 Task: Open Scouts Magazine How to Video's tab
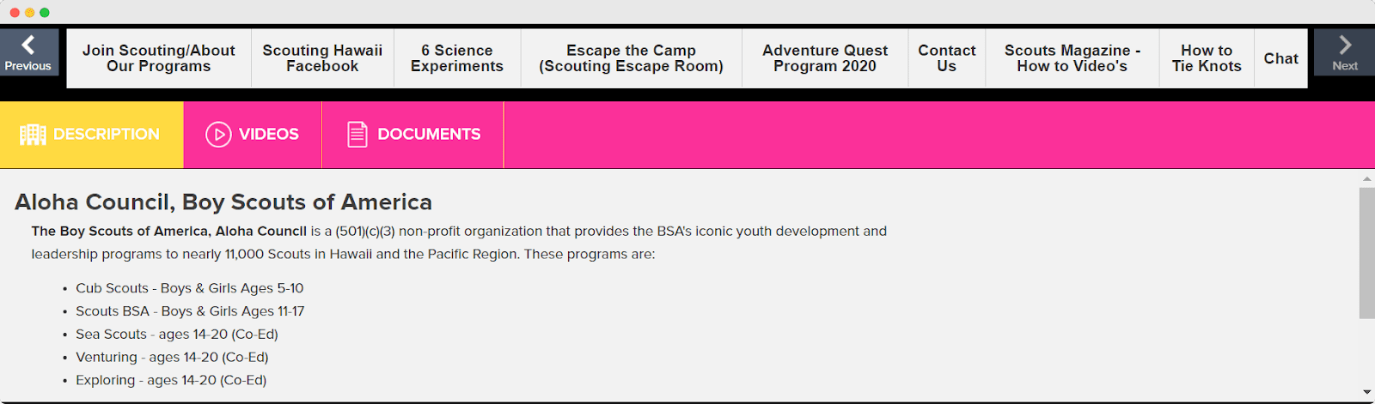click(1072, 58)
